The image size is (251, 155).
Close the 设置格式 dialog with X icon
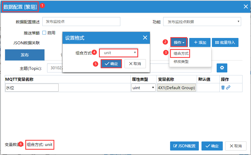[145, 38]
